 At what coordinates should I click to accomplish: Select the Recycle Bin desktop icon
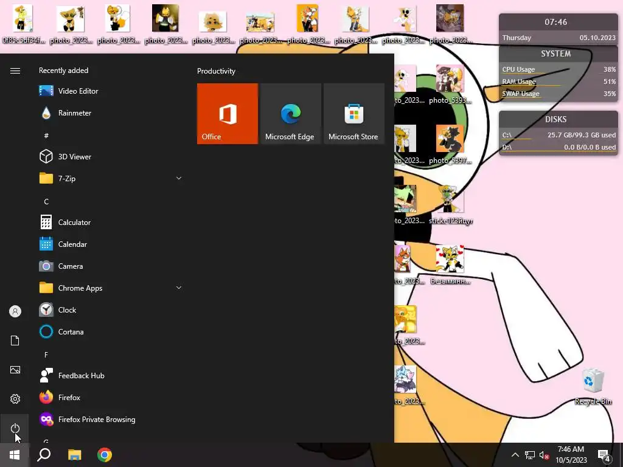tap(593, 386)
